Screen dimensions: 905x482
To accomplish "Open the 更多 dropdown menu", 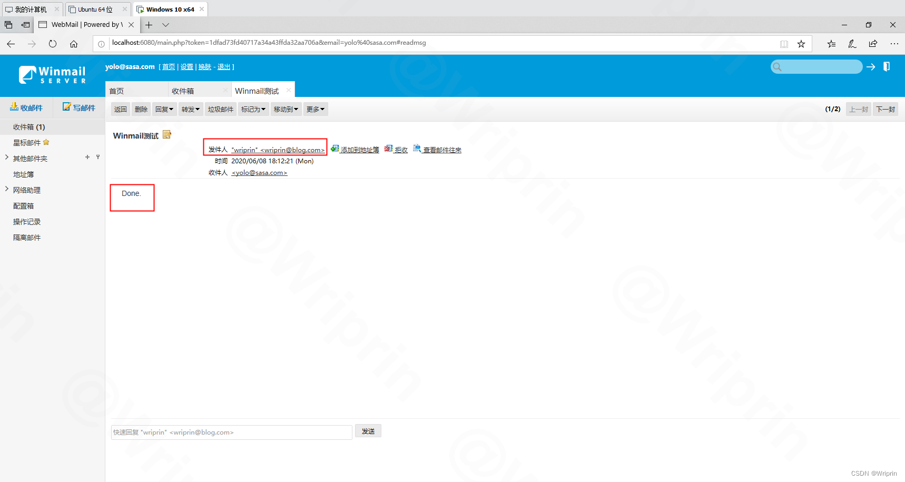I will (315, 109).
